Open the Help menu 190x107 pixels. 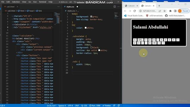coord(50,2)
